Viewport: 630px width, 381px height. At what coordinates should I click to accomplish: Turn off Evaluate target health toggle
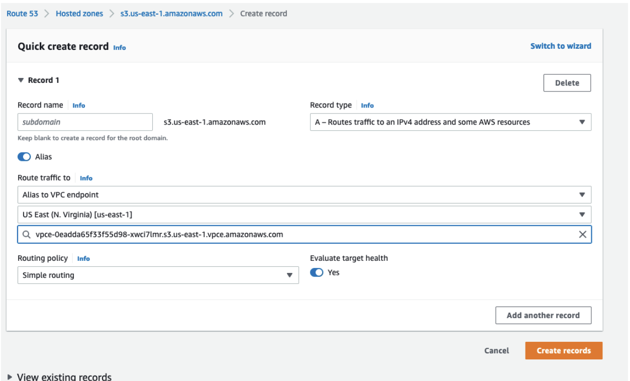coord(317,272)
